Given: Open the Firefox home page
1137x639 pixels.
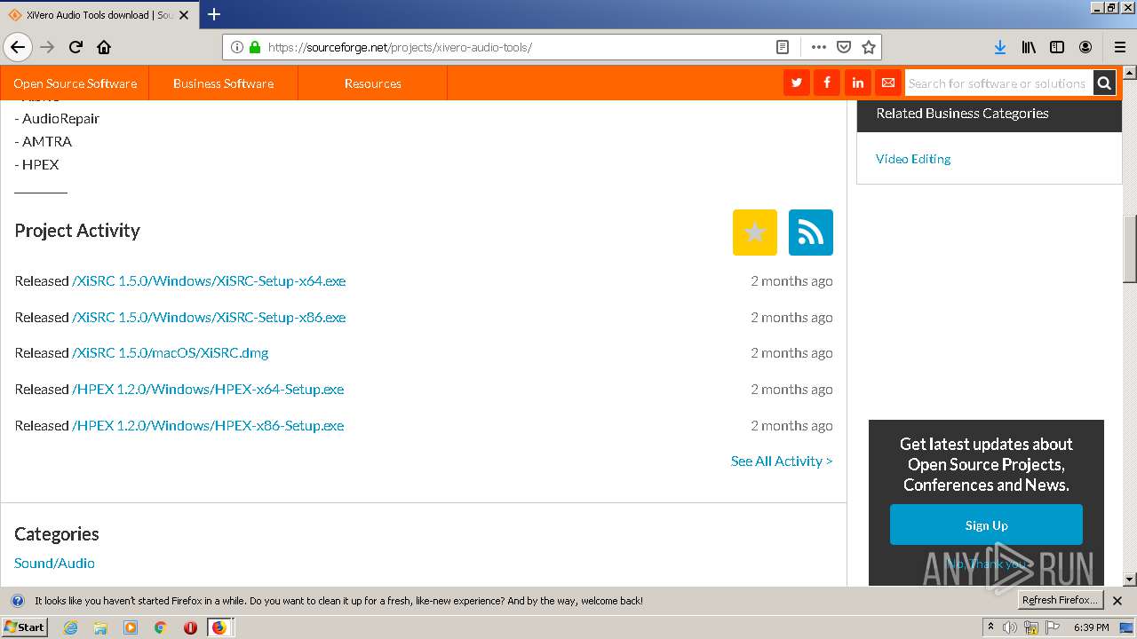Looking at the screenshot, I should click(104, 47).
